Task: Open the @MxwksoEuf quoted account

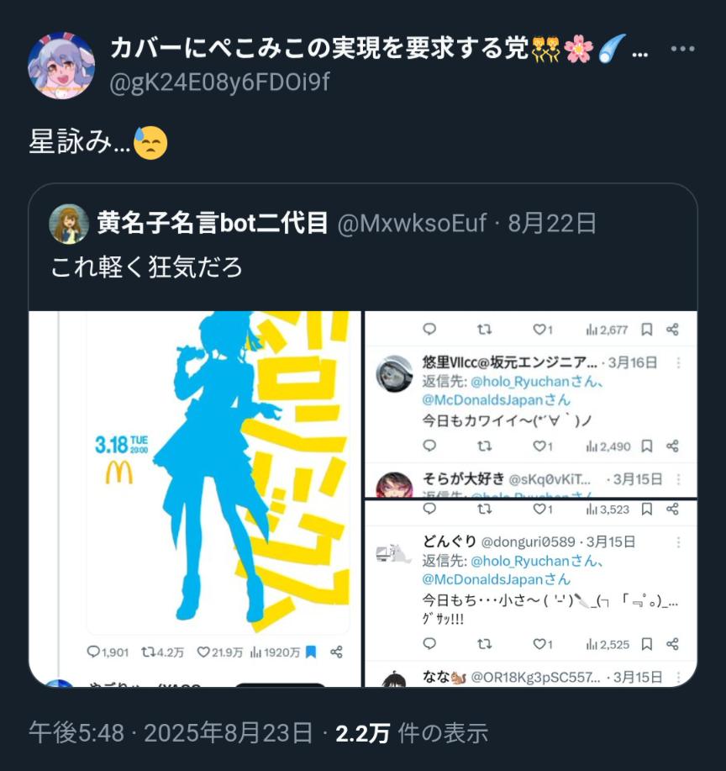Action: (412, 224)
